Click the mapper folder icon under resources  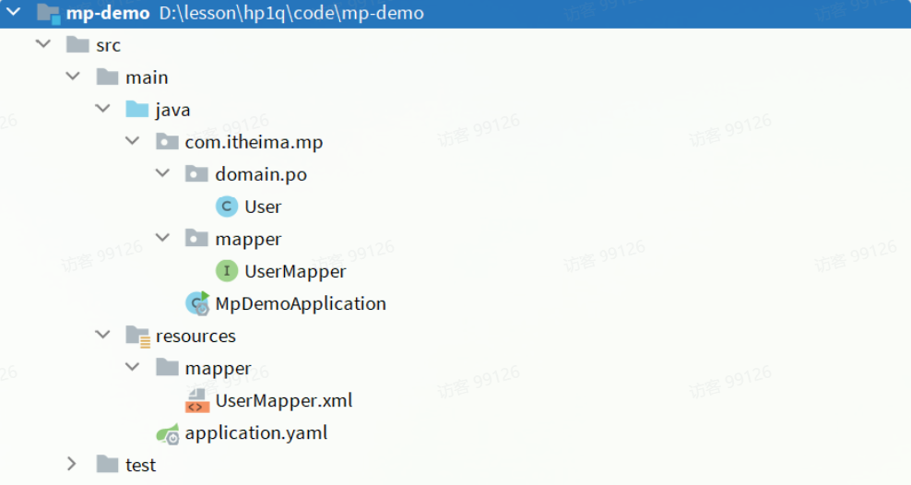(x=167, y=368)
